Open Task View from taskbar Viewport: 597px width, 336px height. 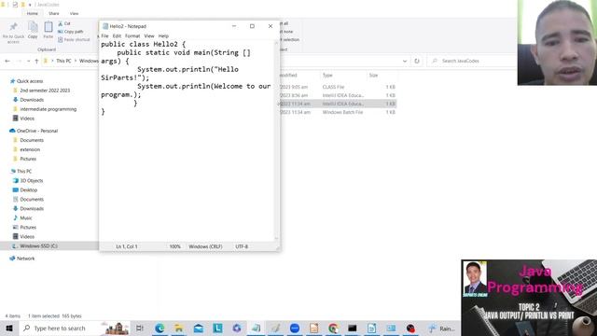(140, 328)
